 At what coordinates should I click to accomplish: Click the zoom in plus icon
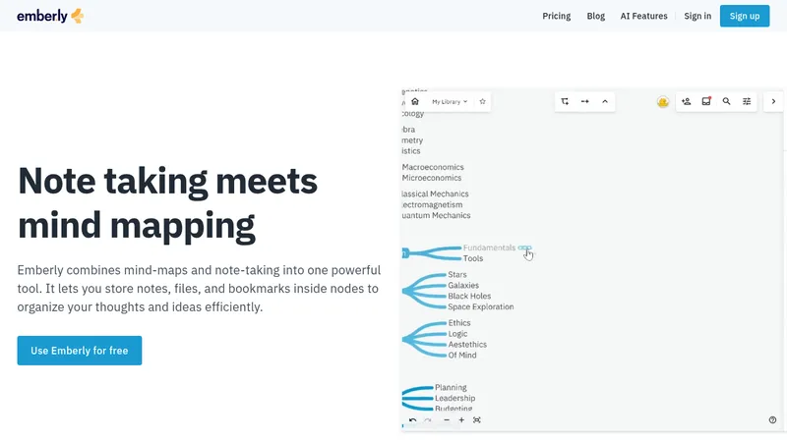pyautogui.click(x=461, y=420)
